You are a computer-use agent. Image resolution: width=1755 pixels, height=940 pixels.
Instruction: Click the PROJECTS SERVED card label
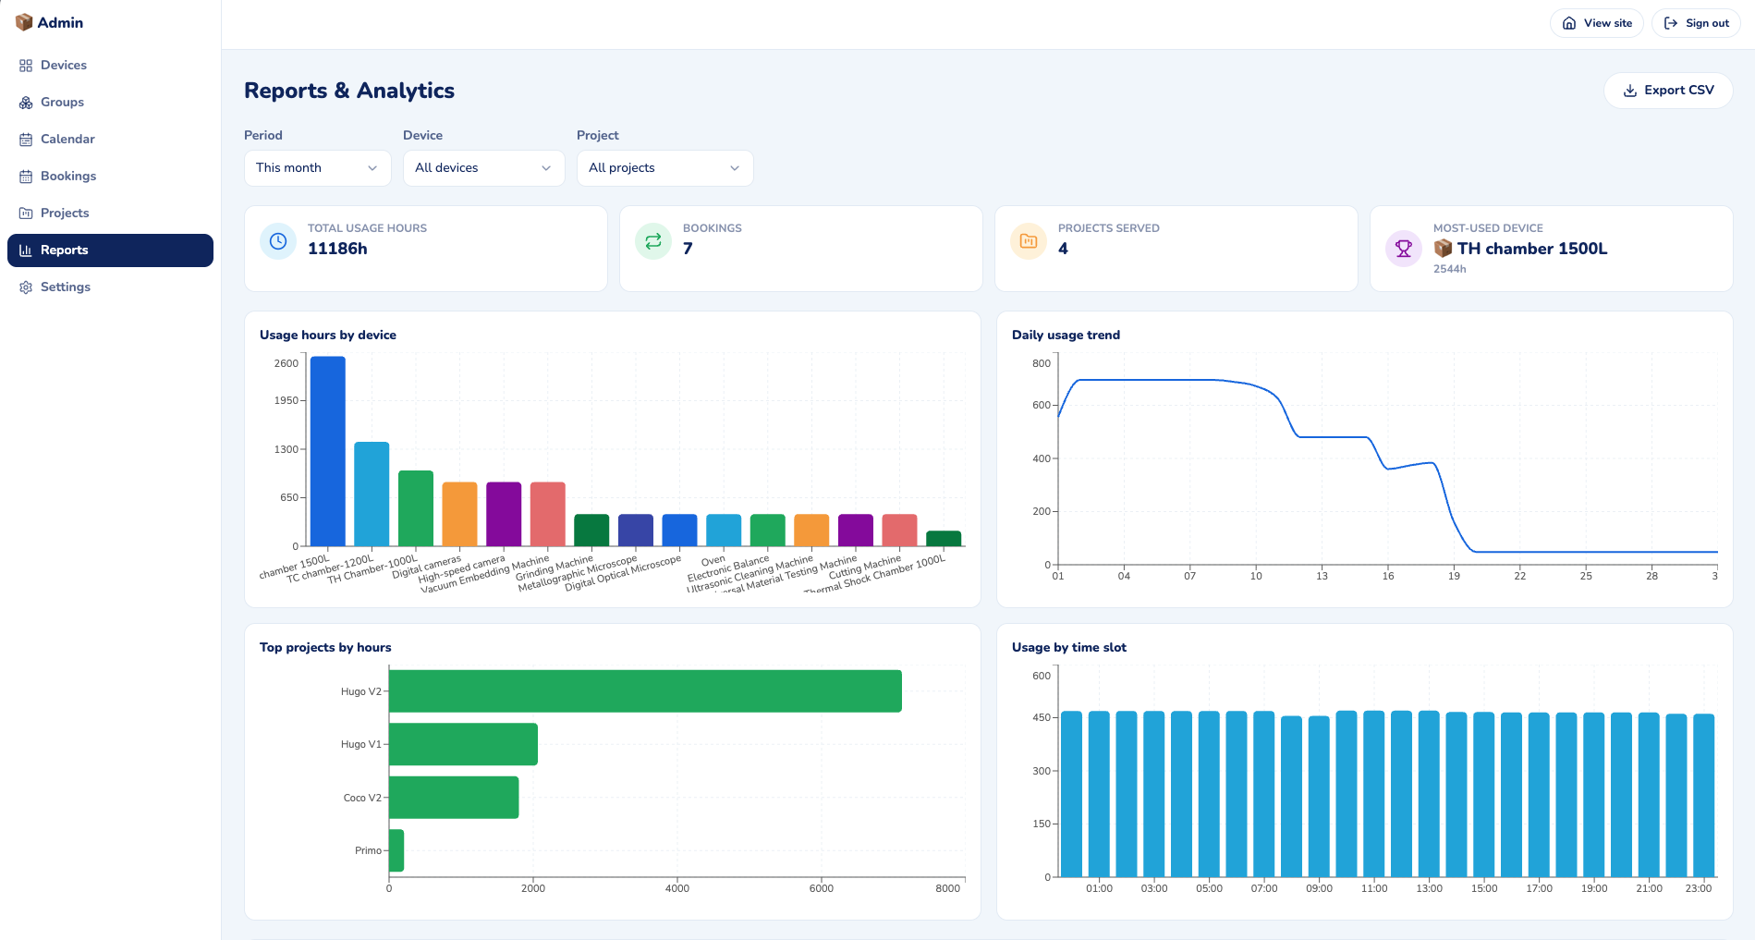[1108, 228]
